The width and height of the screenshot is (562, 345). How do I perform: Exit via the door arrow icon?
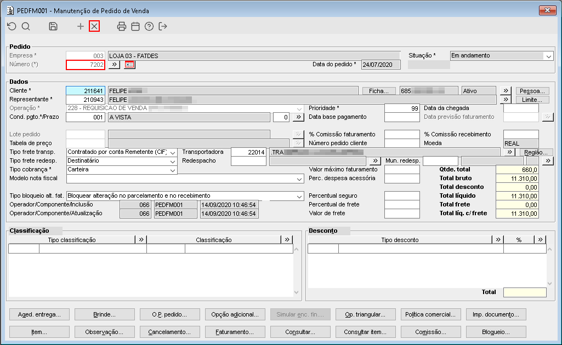click(x=163, y=26)
